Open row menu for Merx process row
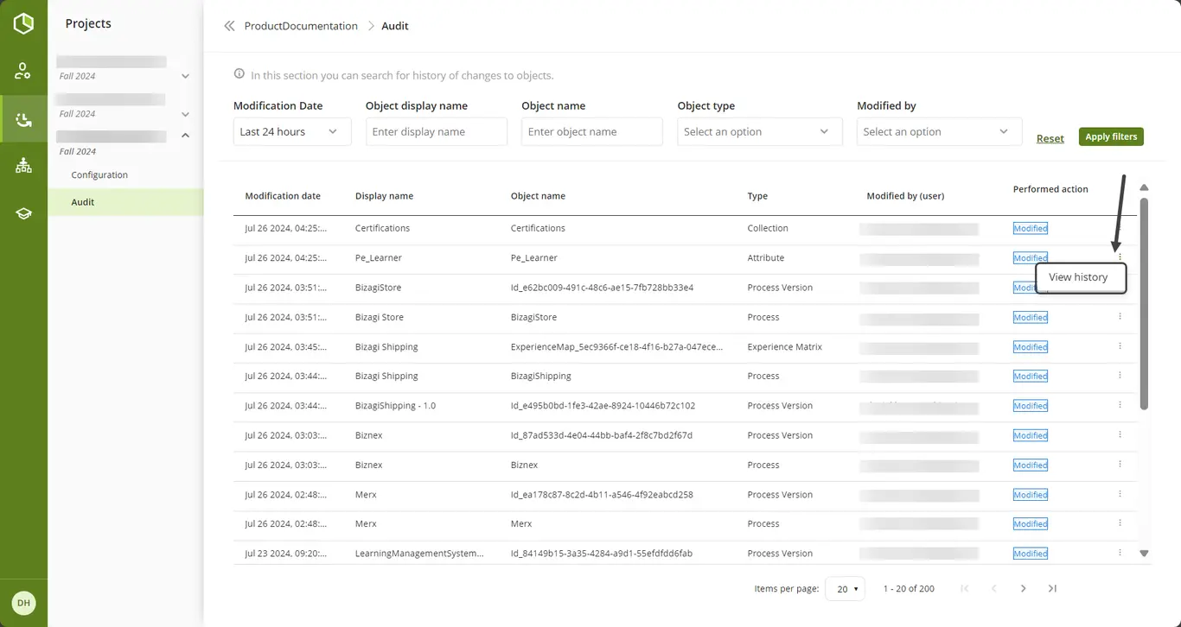This screenshot has height=627, width=1181. point(1120,523)
